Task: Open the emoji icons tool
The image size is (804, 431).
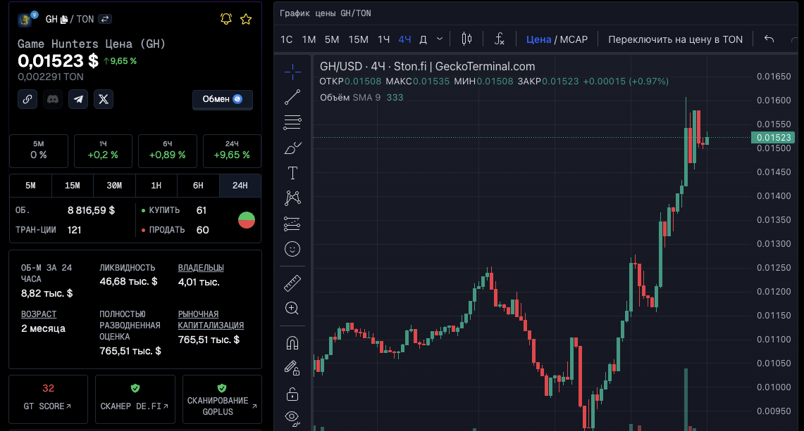Action: (x=292, y=250)
